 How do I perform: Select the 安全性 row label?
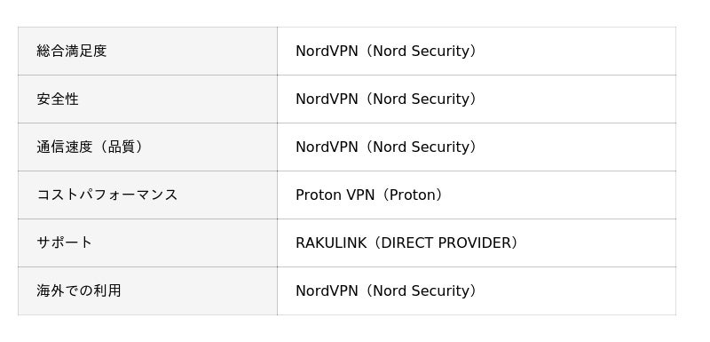58,99
